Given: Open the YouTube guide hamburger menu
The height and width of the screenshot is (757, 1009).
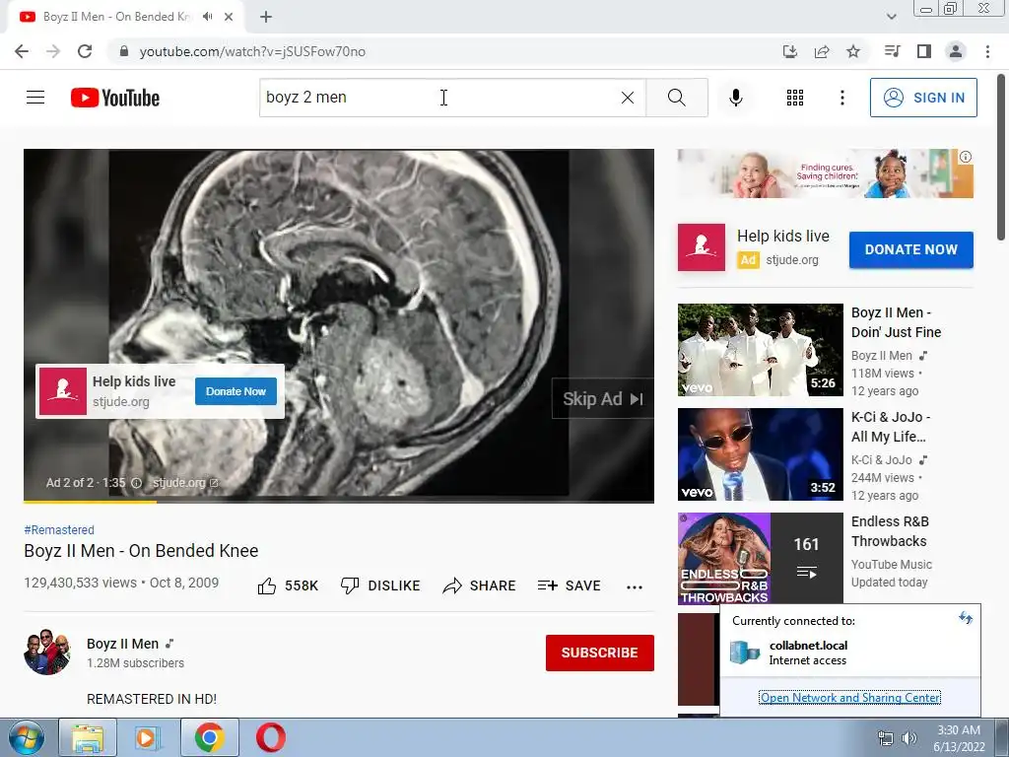Looking at the screenshot, I should [35, 98].
